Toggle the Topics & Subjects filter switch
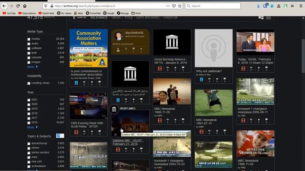Viewport: 305px width, 171px height. (60, 136)
